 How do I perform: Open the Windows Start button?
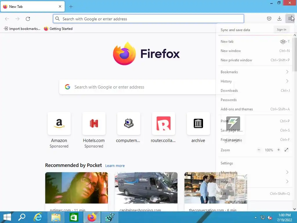tap(7, 217)
